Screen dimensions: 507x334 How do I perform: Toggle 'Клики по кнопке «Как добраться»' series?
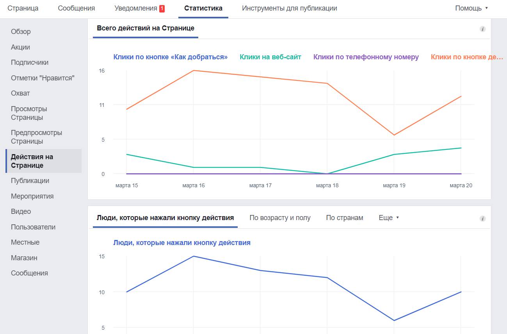(x=170, y=57)
